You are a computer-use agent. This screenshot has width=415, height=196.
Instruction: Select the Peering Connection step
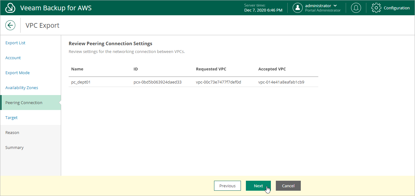pyautogui.click(x=31, y=103)
